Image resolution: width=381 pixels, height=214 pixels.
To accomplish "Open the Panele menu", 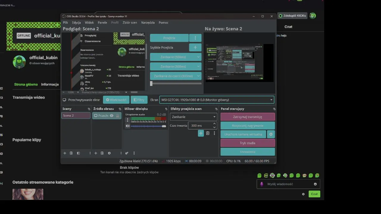I will click(102, 23).
